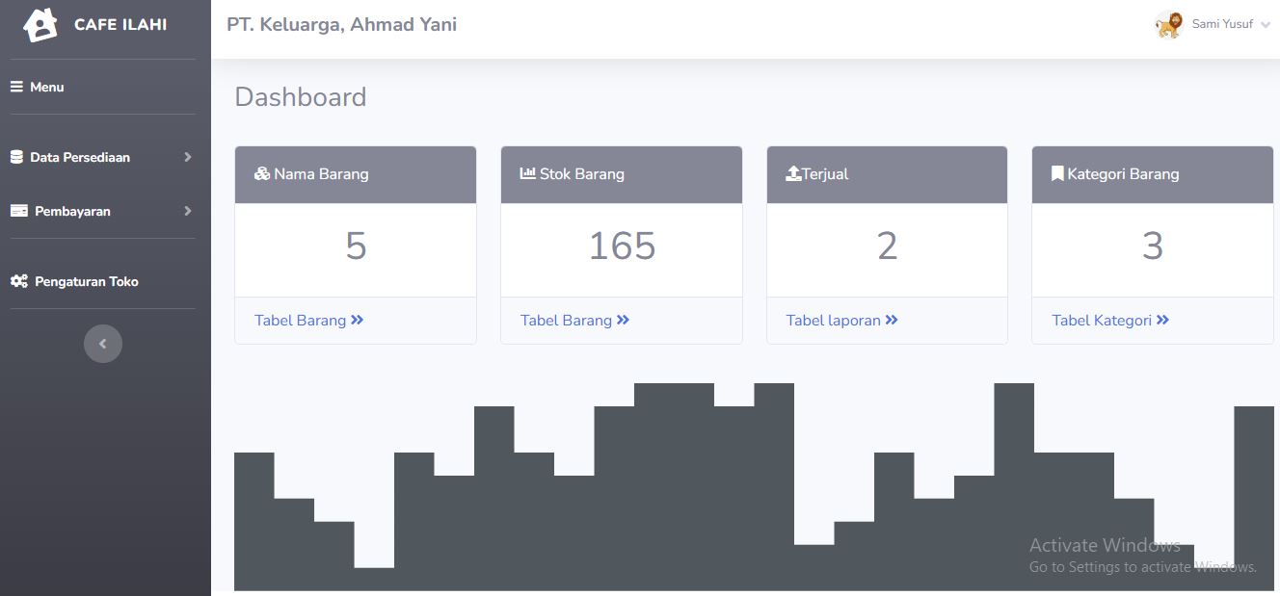Viewport: 1280px width, 596px height.
Task: Click the lion user avatar
Action: click(1169, 25)
